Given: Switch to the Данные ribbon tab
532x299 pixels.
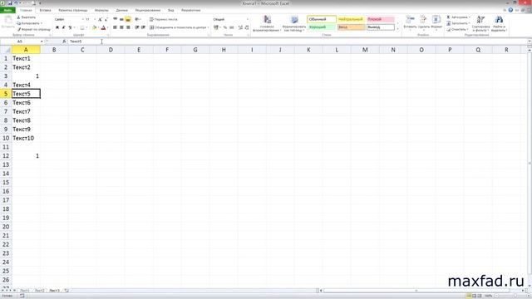Looking at the screenshot, I should (122, 10).
